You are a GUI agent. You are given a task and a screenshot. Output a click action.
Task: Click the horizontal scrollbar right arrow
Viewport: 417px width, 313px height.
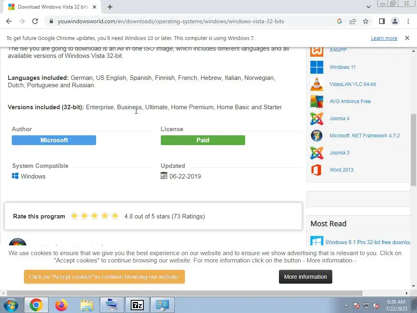406,293
